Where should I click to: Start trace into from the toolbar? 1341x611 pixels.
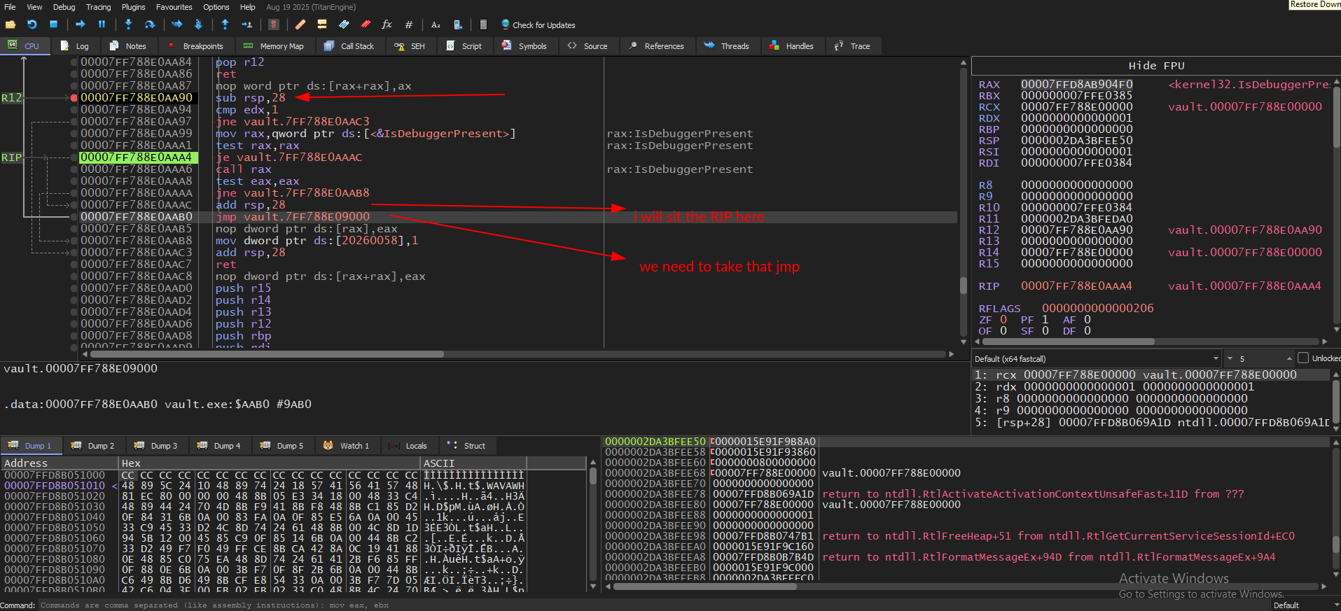177,24
